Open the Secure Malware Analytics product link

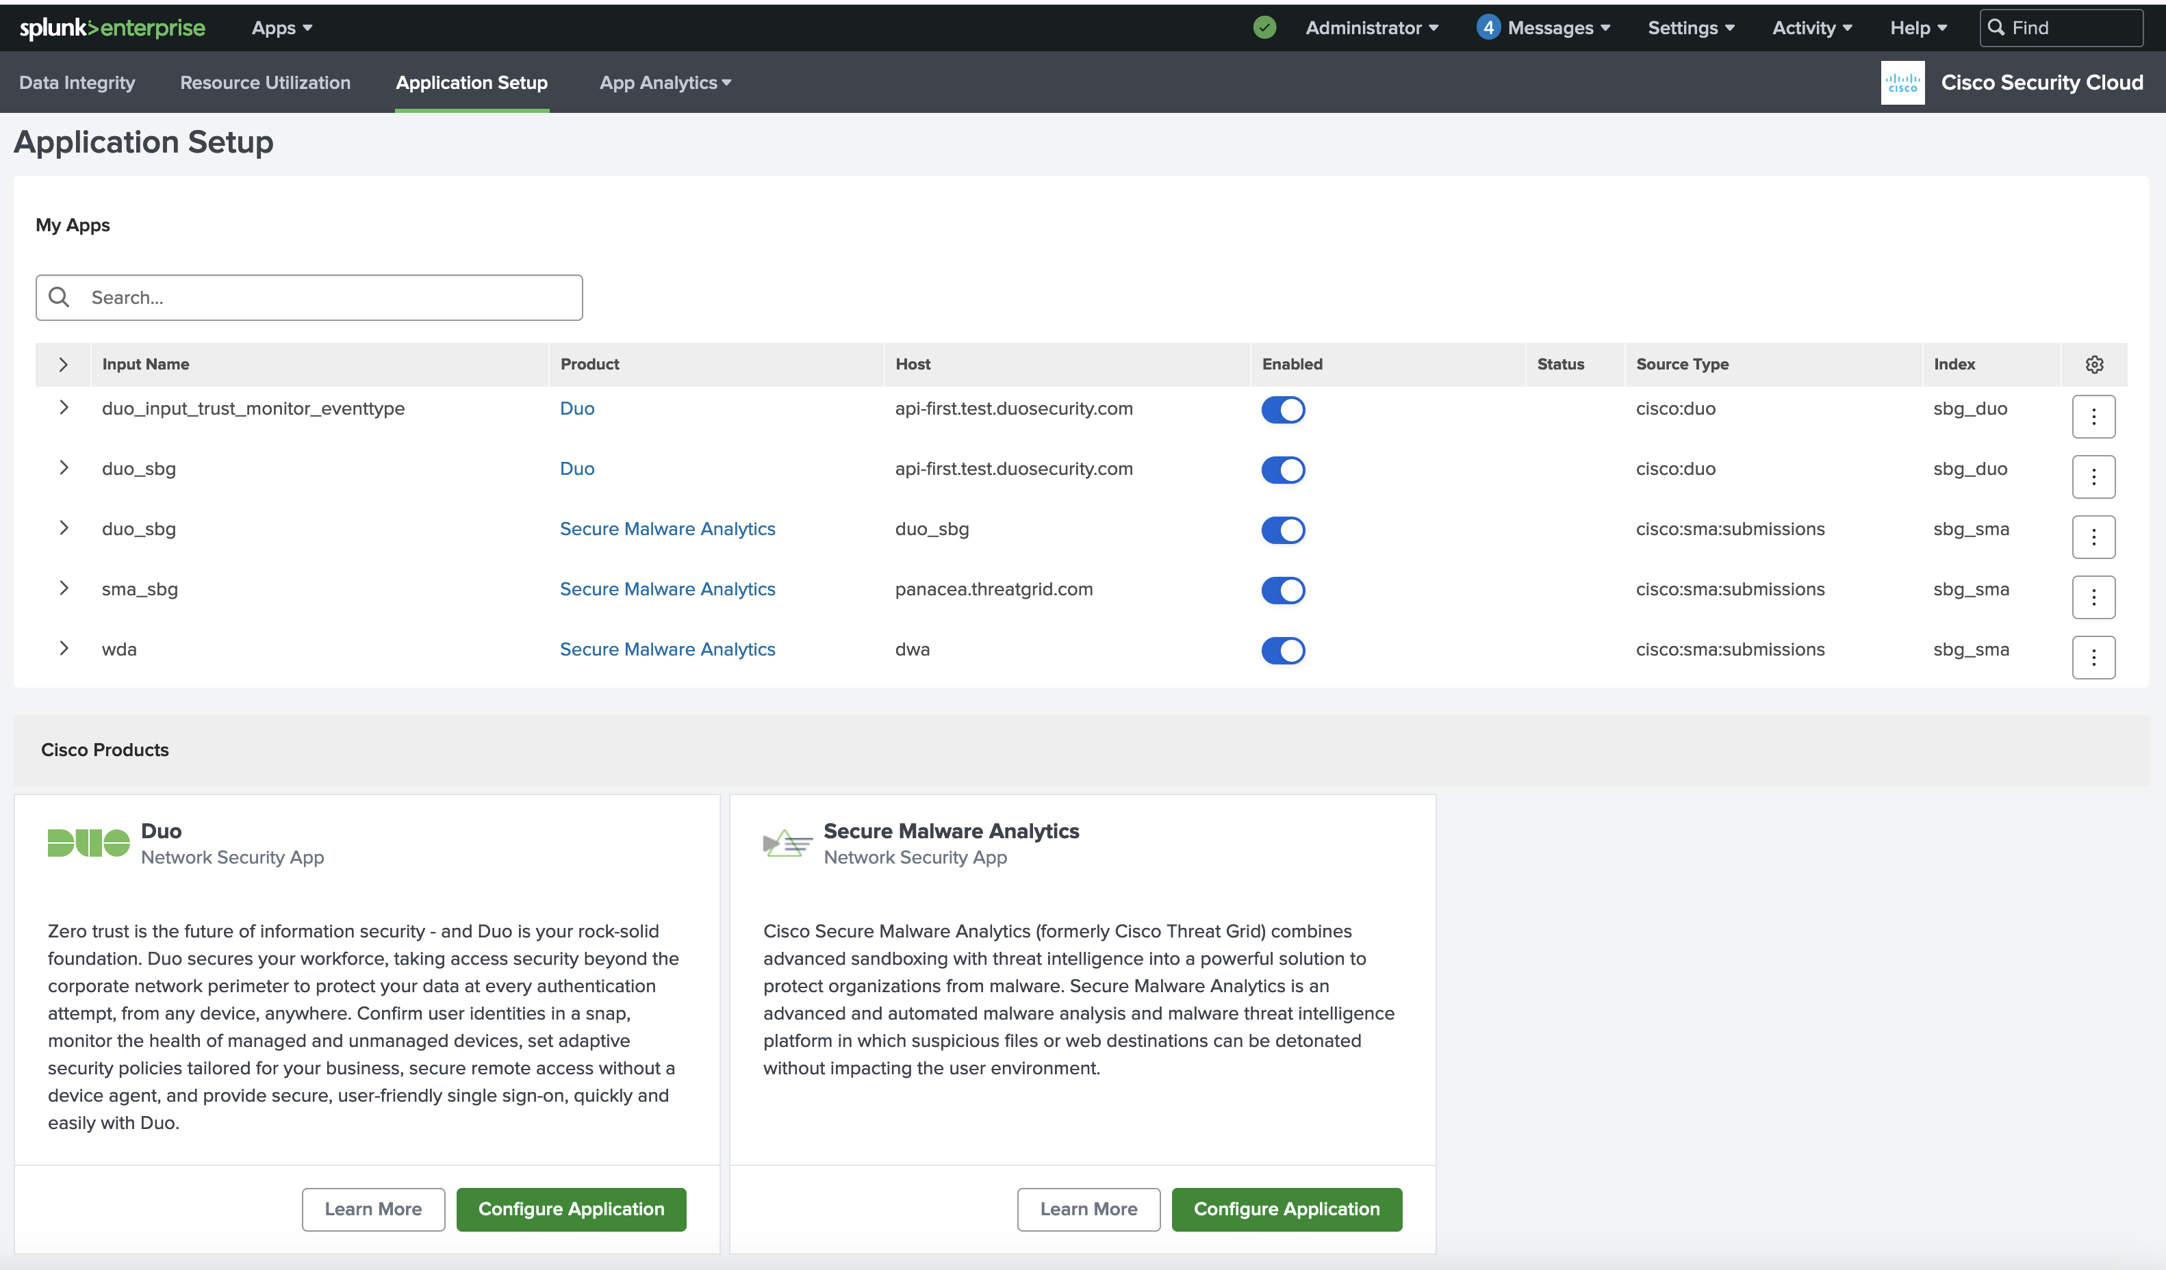tap(668, 528)
